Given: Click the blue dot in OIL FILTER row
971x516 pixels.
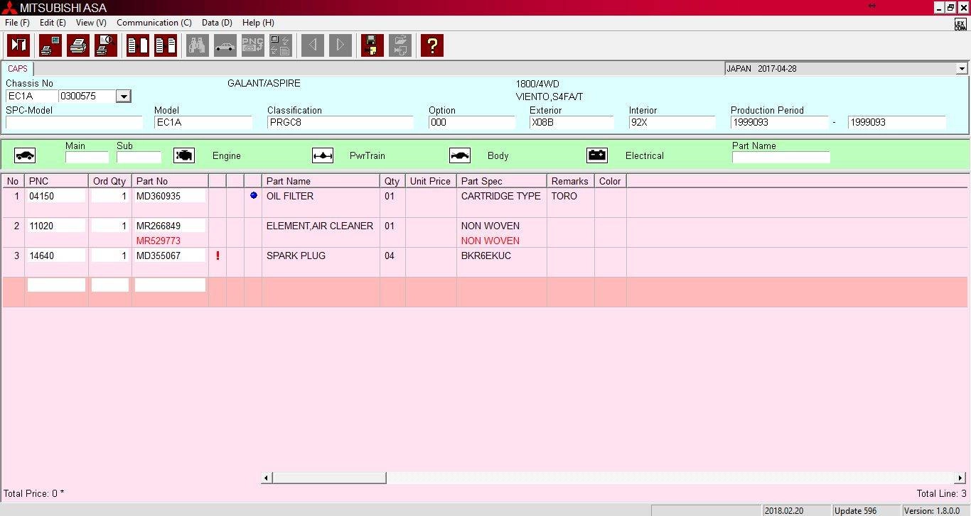Looking at the screenshot, I should 254,195.
